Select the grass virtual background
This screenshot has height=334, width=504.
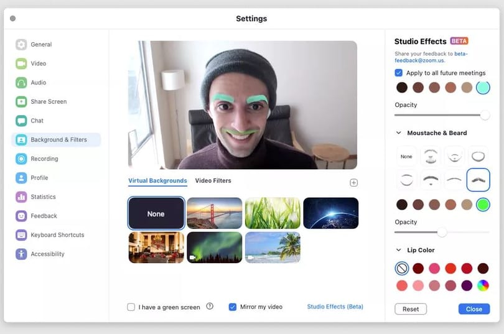click(273, 213)
